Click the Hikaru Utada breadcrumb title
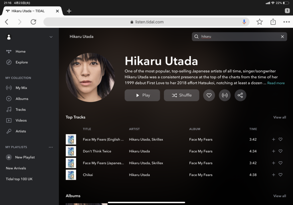Viewport: 293px width, 205px height. [82, 37]
